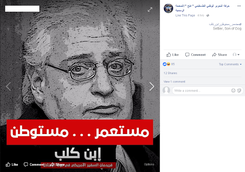Click Share overlay on the photo
This screenshot has height=172, width=245.
(57, 164)
